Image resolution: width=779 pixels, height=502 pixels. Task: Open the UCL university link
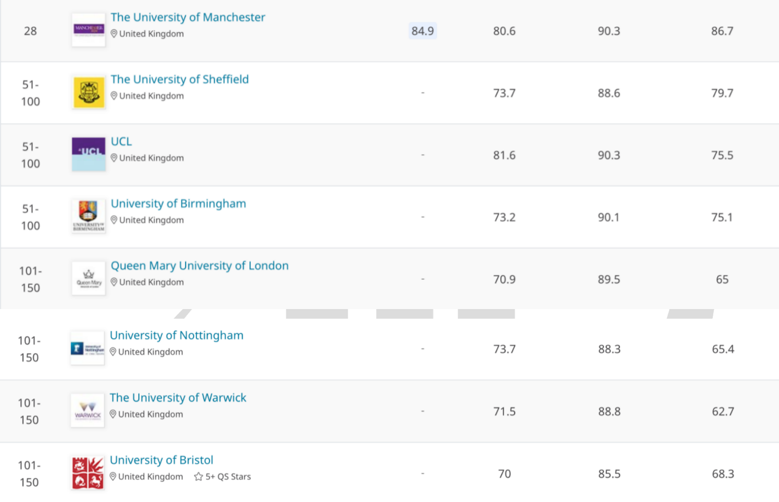tap(121, 142)
